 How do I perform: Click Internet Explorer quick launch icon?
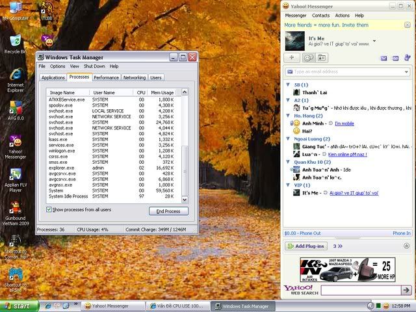pos(48,306)
